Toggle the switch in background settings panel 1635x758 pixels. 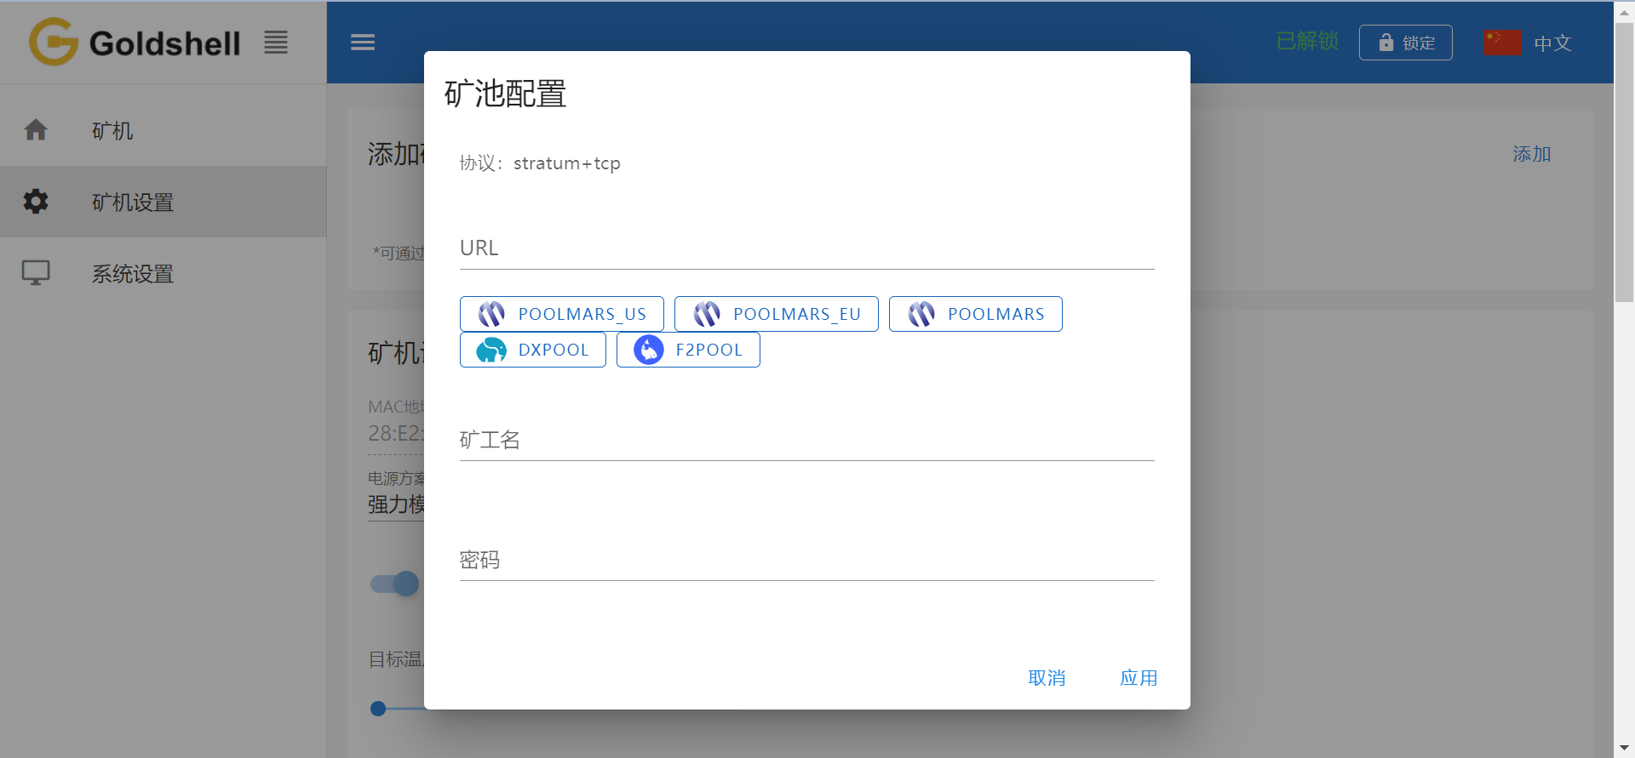(x=395, y=584)
